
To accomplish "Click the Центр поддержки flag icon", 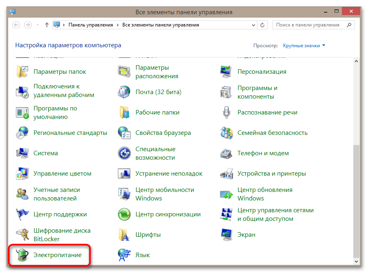I will tap(22, 214).
